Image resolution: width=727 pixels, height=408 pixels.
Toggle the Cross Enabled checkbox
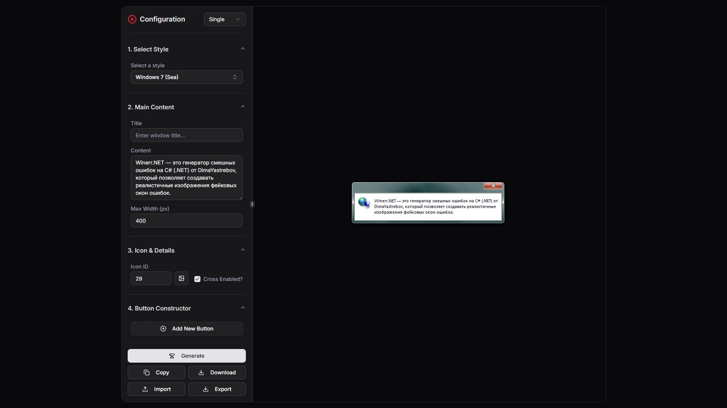pos(197,279)
